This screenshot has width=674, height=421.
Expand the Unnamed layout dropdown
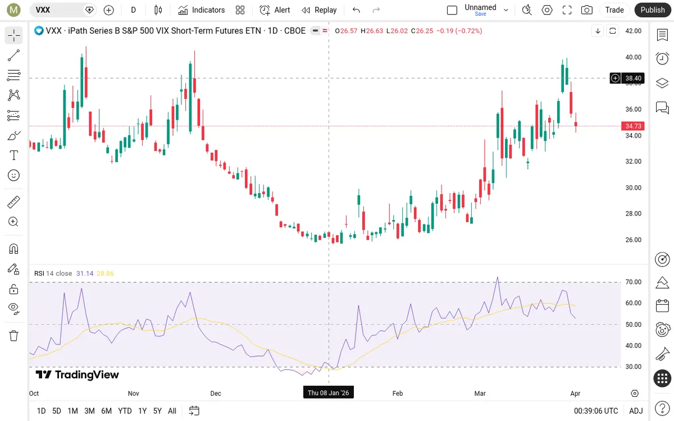[506, 10]
